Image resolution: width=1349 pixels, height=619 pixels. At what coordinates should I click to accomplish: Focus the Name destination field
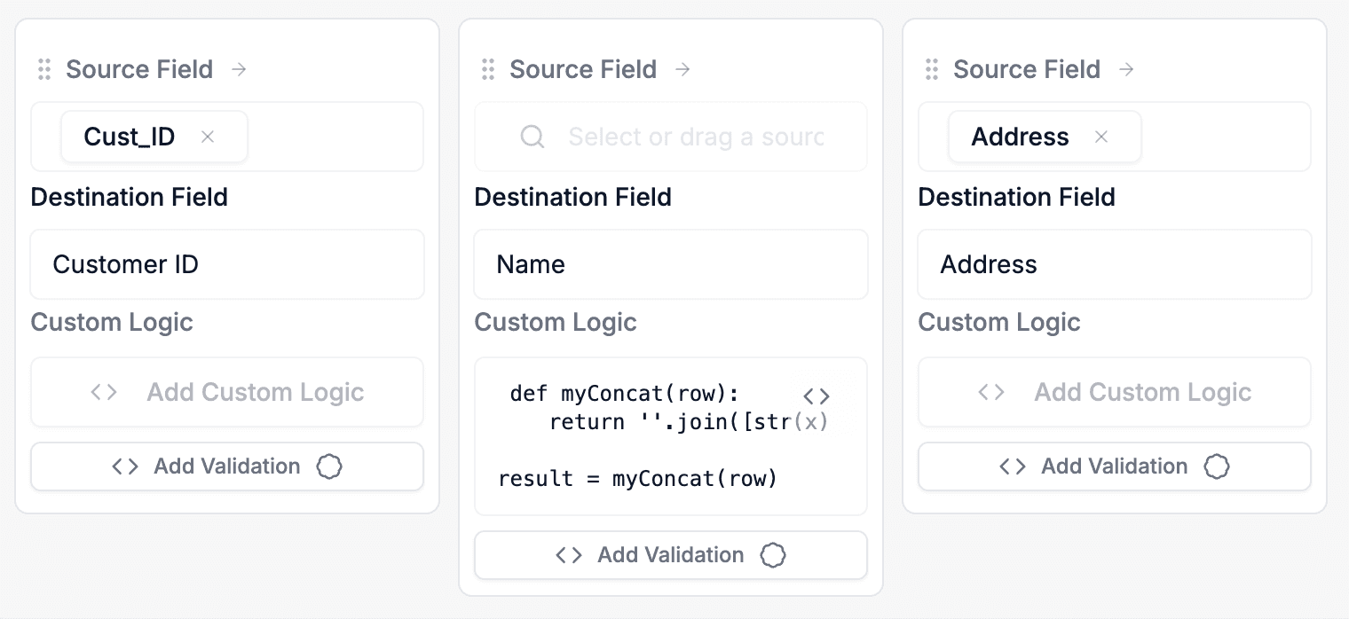(671, 264)
